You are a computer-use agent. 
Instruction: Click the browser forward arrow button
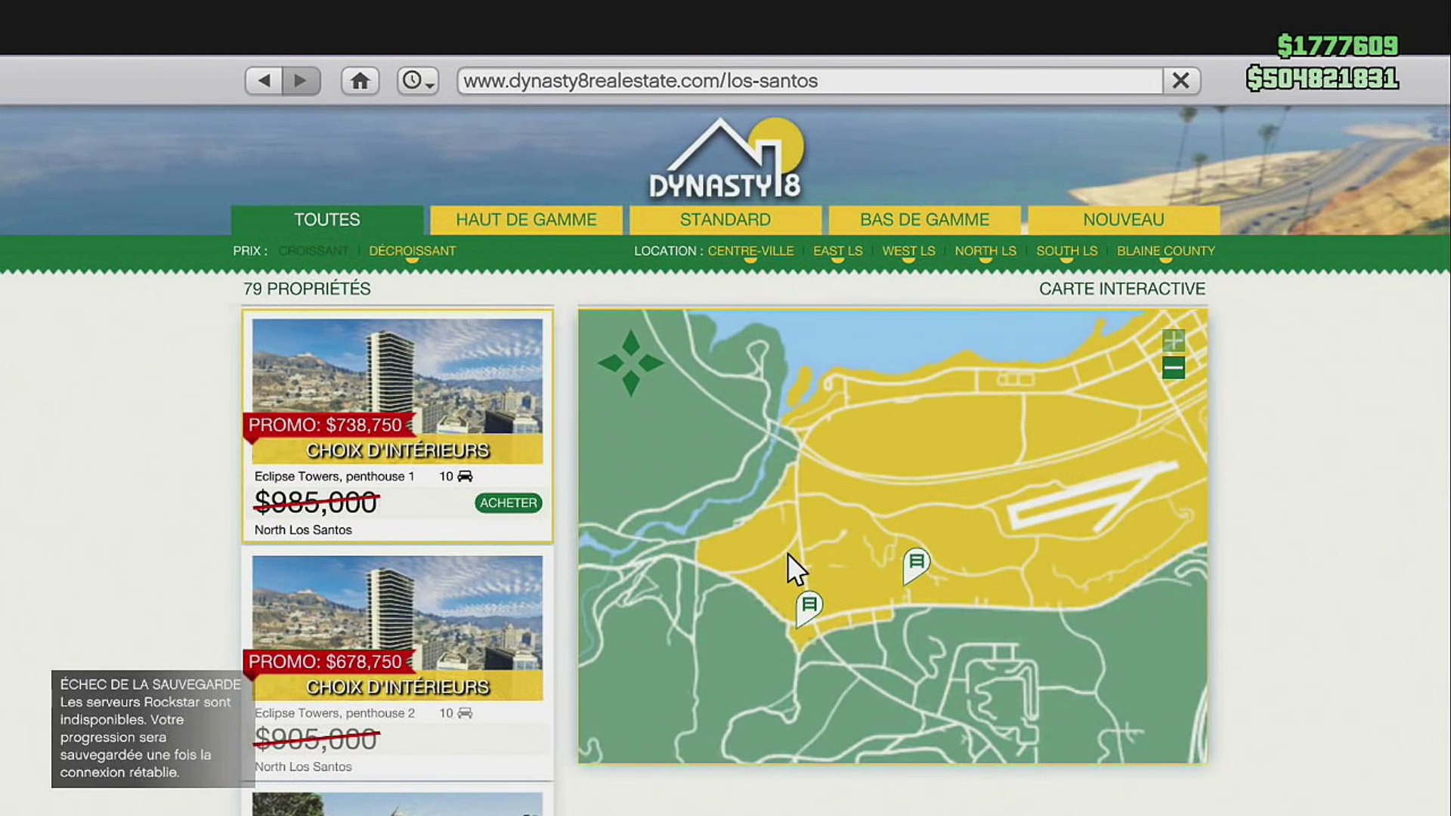(301, 81)
